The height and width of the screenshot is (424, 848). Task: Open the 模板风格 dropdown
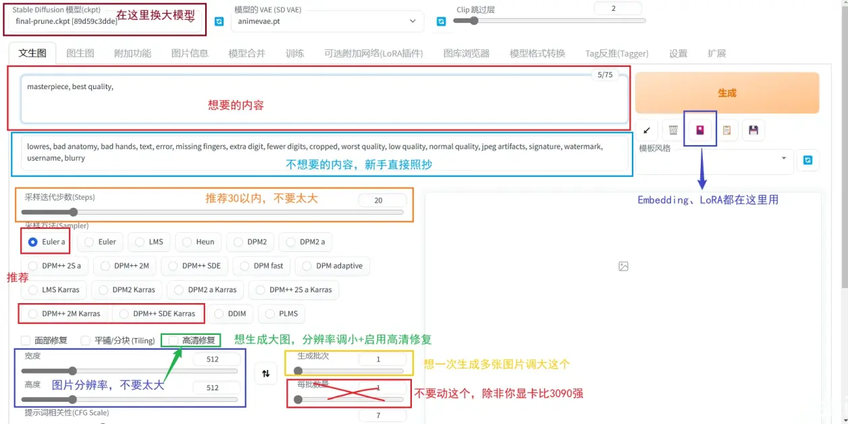coord(712,159)
